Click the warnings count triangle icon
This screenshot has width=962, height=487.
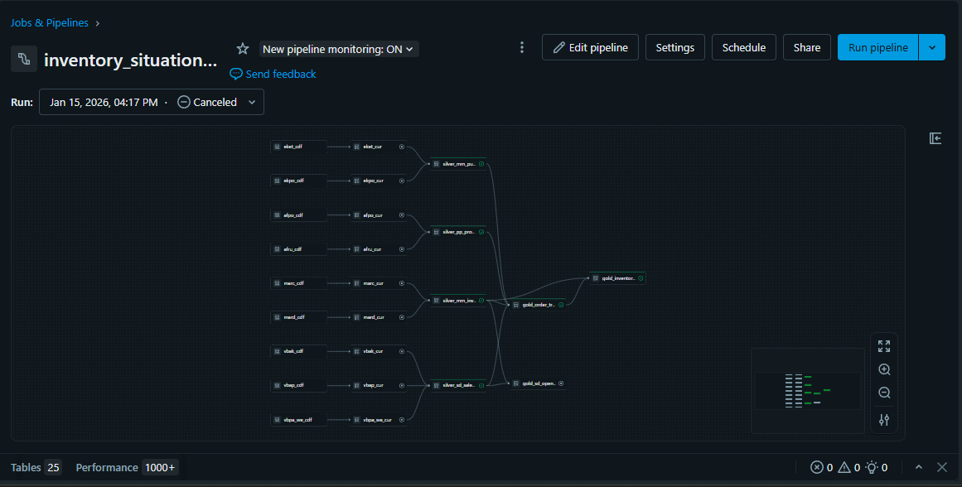point(844,467)
